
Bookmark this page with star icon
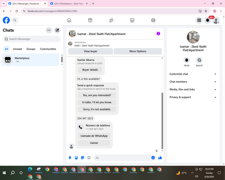click(x=206, y=11)
